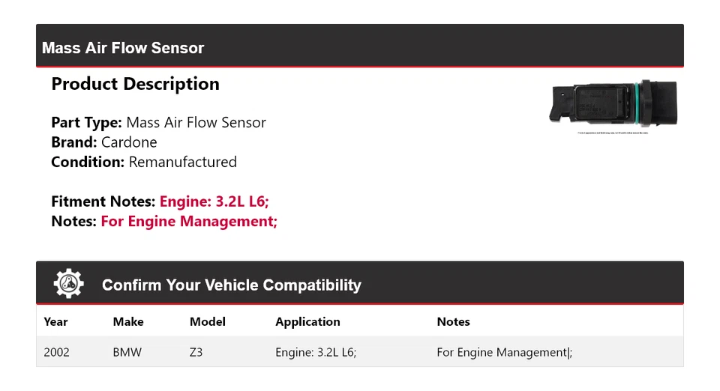Click the BMW make cell
720x391 pixels.
[127, 352]
